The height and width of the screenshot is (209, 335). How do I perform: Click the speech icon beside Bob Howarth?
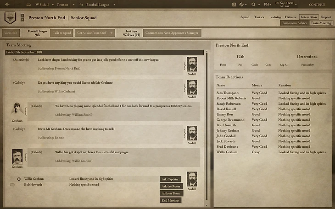tap(12, 185)
